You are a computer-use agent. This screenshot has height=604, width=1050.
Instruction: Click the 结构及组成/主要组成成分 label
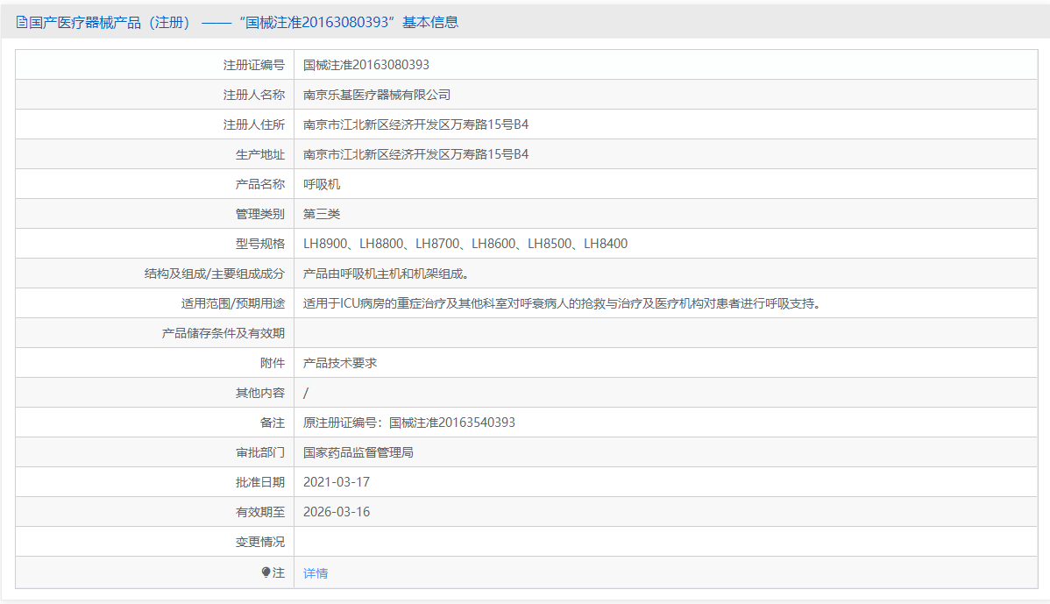point(214,274)
